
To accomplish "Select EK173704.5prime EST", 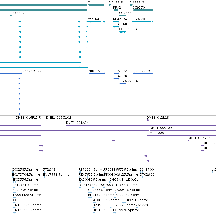I will 13,177.
